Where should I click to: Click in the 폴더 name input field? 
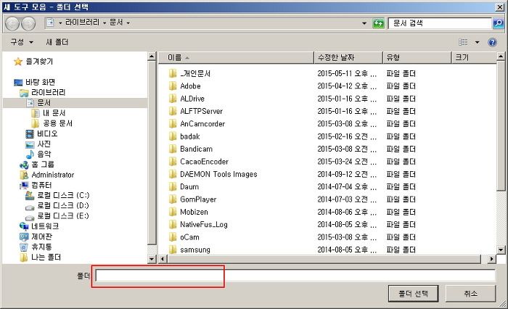(295, 276)
